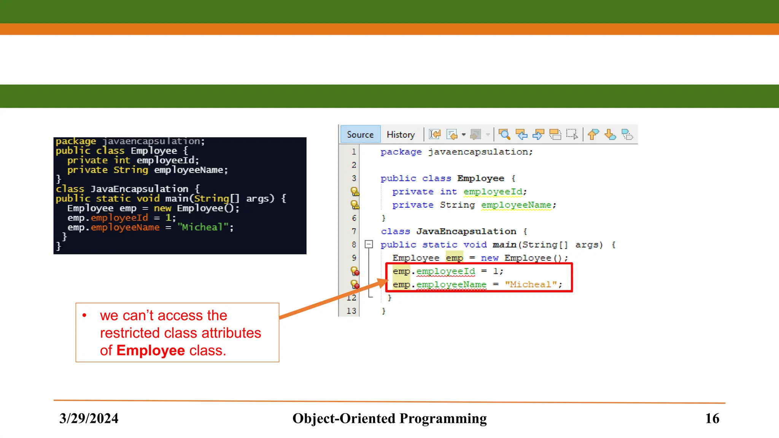Click the warning lightbulb beside employeeId declaration
This screenshot has width=779, height=438.
click(x=355, y=192)
